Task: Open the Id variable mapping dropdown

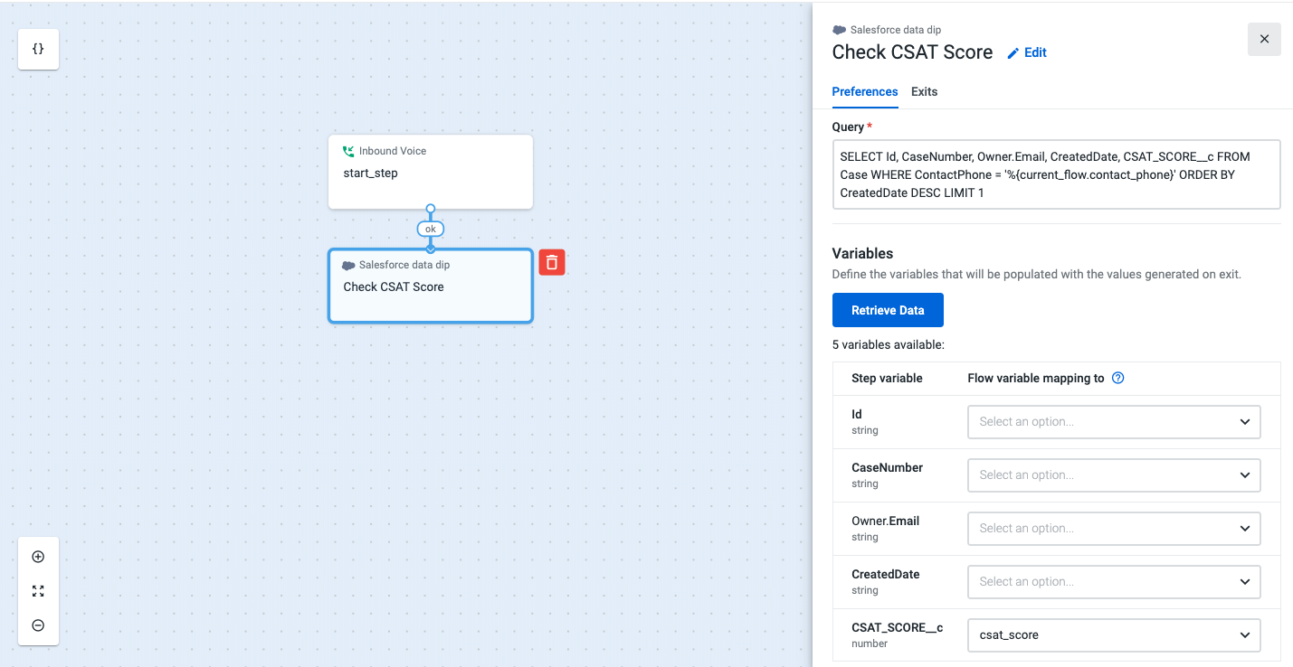Action: (x=1113, y=421)
